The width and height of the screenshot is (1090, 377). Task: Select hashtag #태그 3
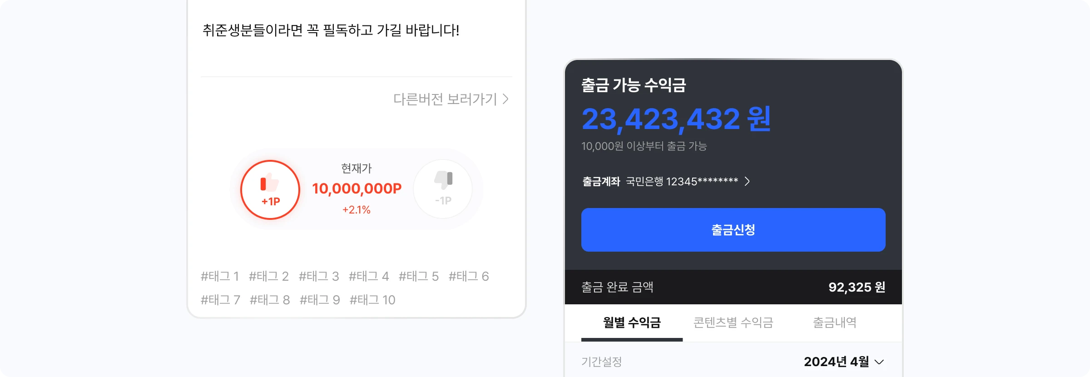point(319,276)
